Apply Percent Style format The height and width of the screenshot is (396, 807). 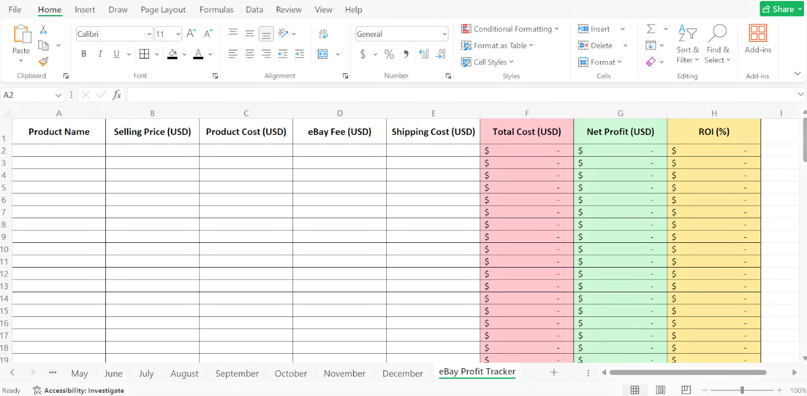coord(389,54)
